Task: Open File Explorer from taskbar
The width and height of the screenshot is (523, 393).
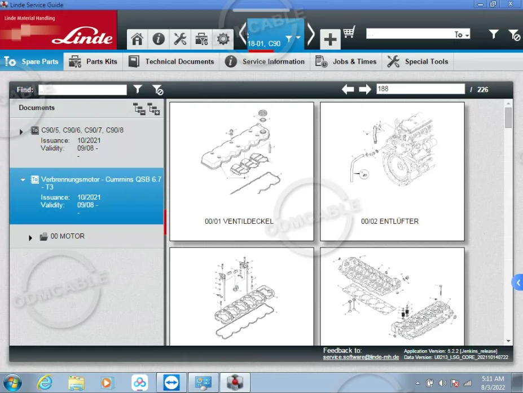Action: click(x=76, y=383)
